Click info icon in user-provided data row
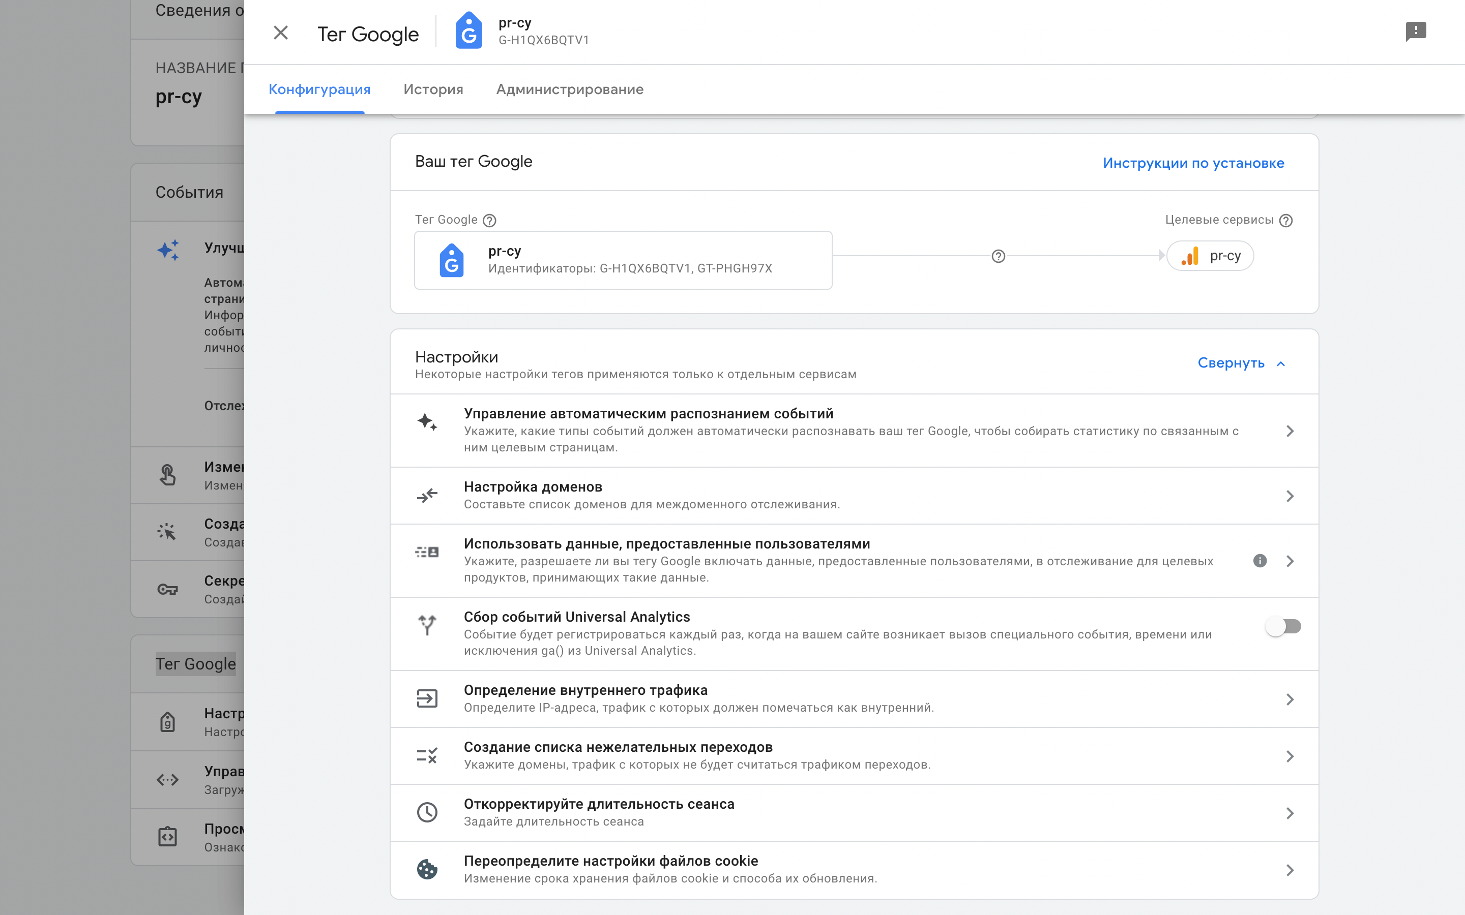Image resolution: width=1465 pixels, height=915 pixels. [x=1260, y=560]
